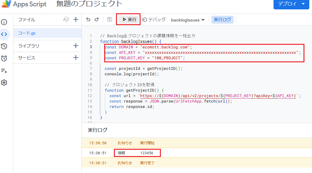Open the Overview info icon in sidebar
Image resolution: width=312 pixels, height=173 pixels.
pyautogui.click(x=4, y=22)
